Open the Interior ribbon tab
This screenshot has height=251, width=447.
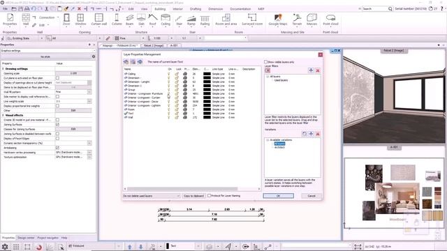[177, 9]
